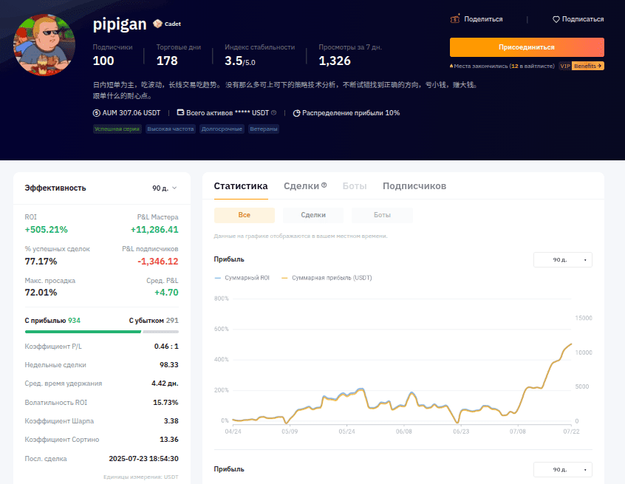Click the Успешная серия tag
The height and width of the screenshot is (484, 625).
(x=117, y=129)
